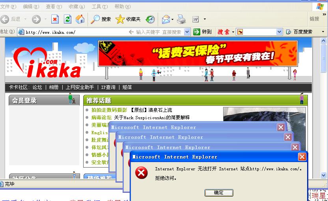Image resolution: width=328 pixels, height=201 pixels.
Task: Open 收藏夹 star icon
Action: point(120,19)
